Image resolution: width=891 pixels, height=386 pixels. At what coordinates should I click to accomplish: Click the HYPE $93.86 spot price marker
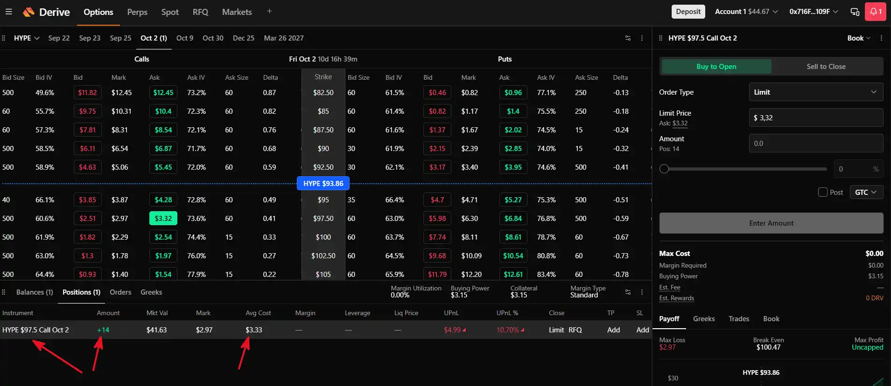coord(323,184)
